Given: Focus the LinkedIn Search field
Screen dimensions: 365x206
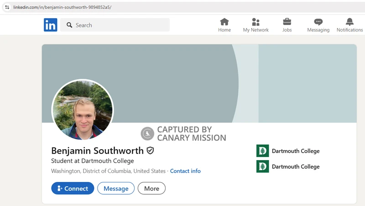Looking at the screenshot, I should [115, 25].
